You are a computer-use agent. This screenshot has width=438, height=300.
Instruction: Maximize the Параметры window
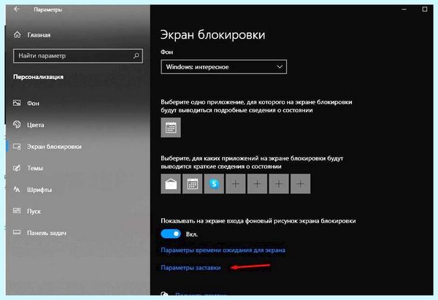(x=425, y=9)
